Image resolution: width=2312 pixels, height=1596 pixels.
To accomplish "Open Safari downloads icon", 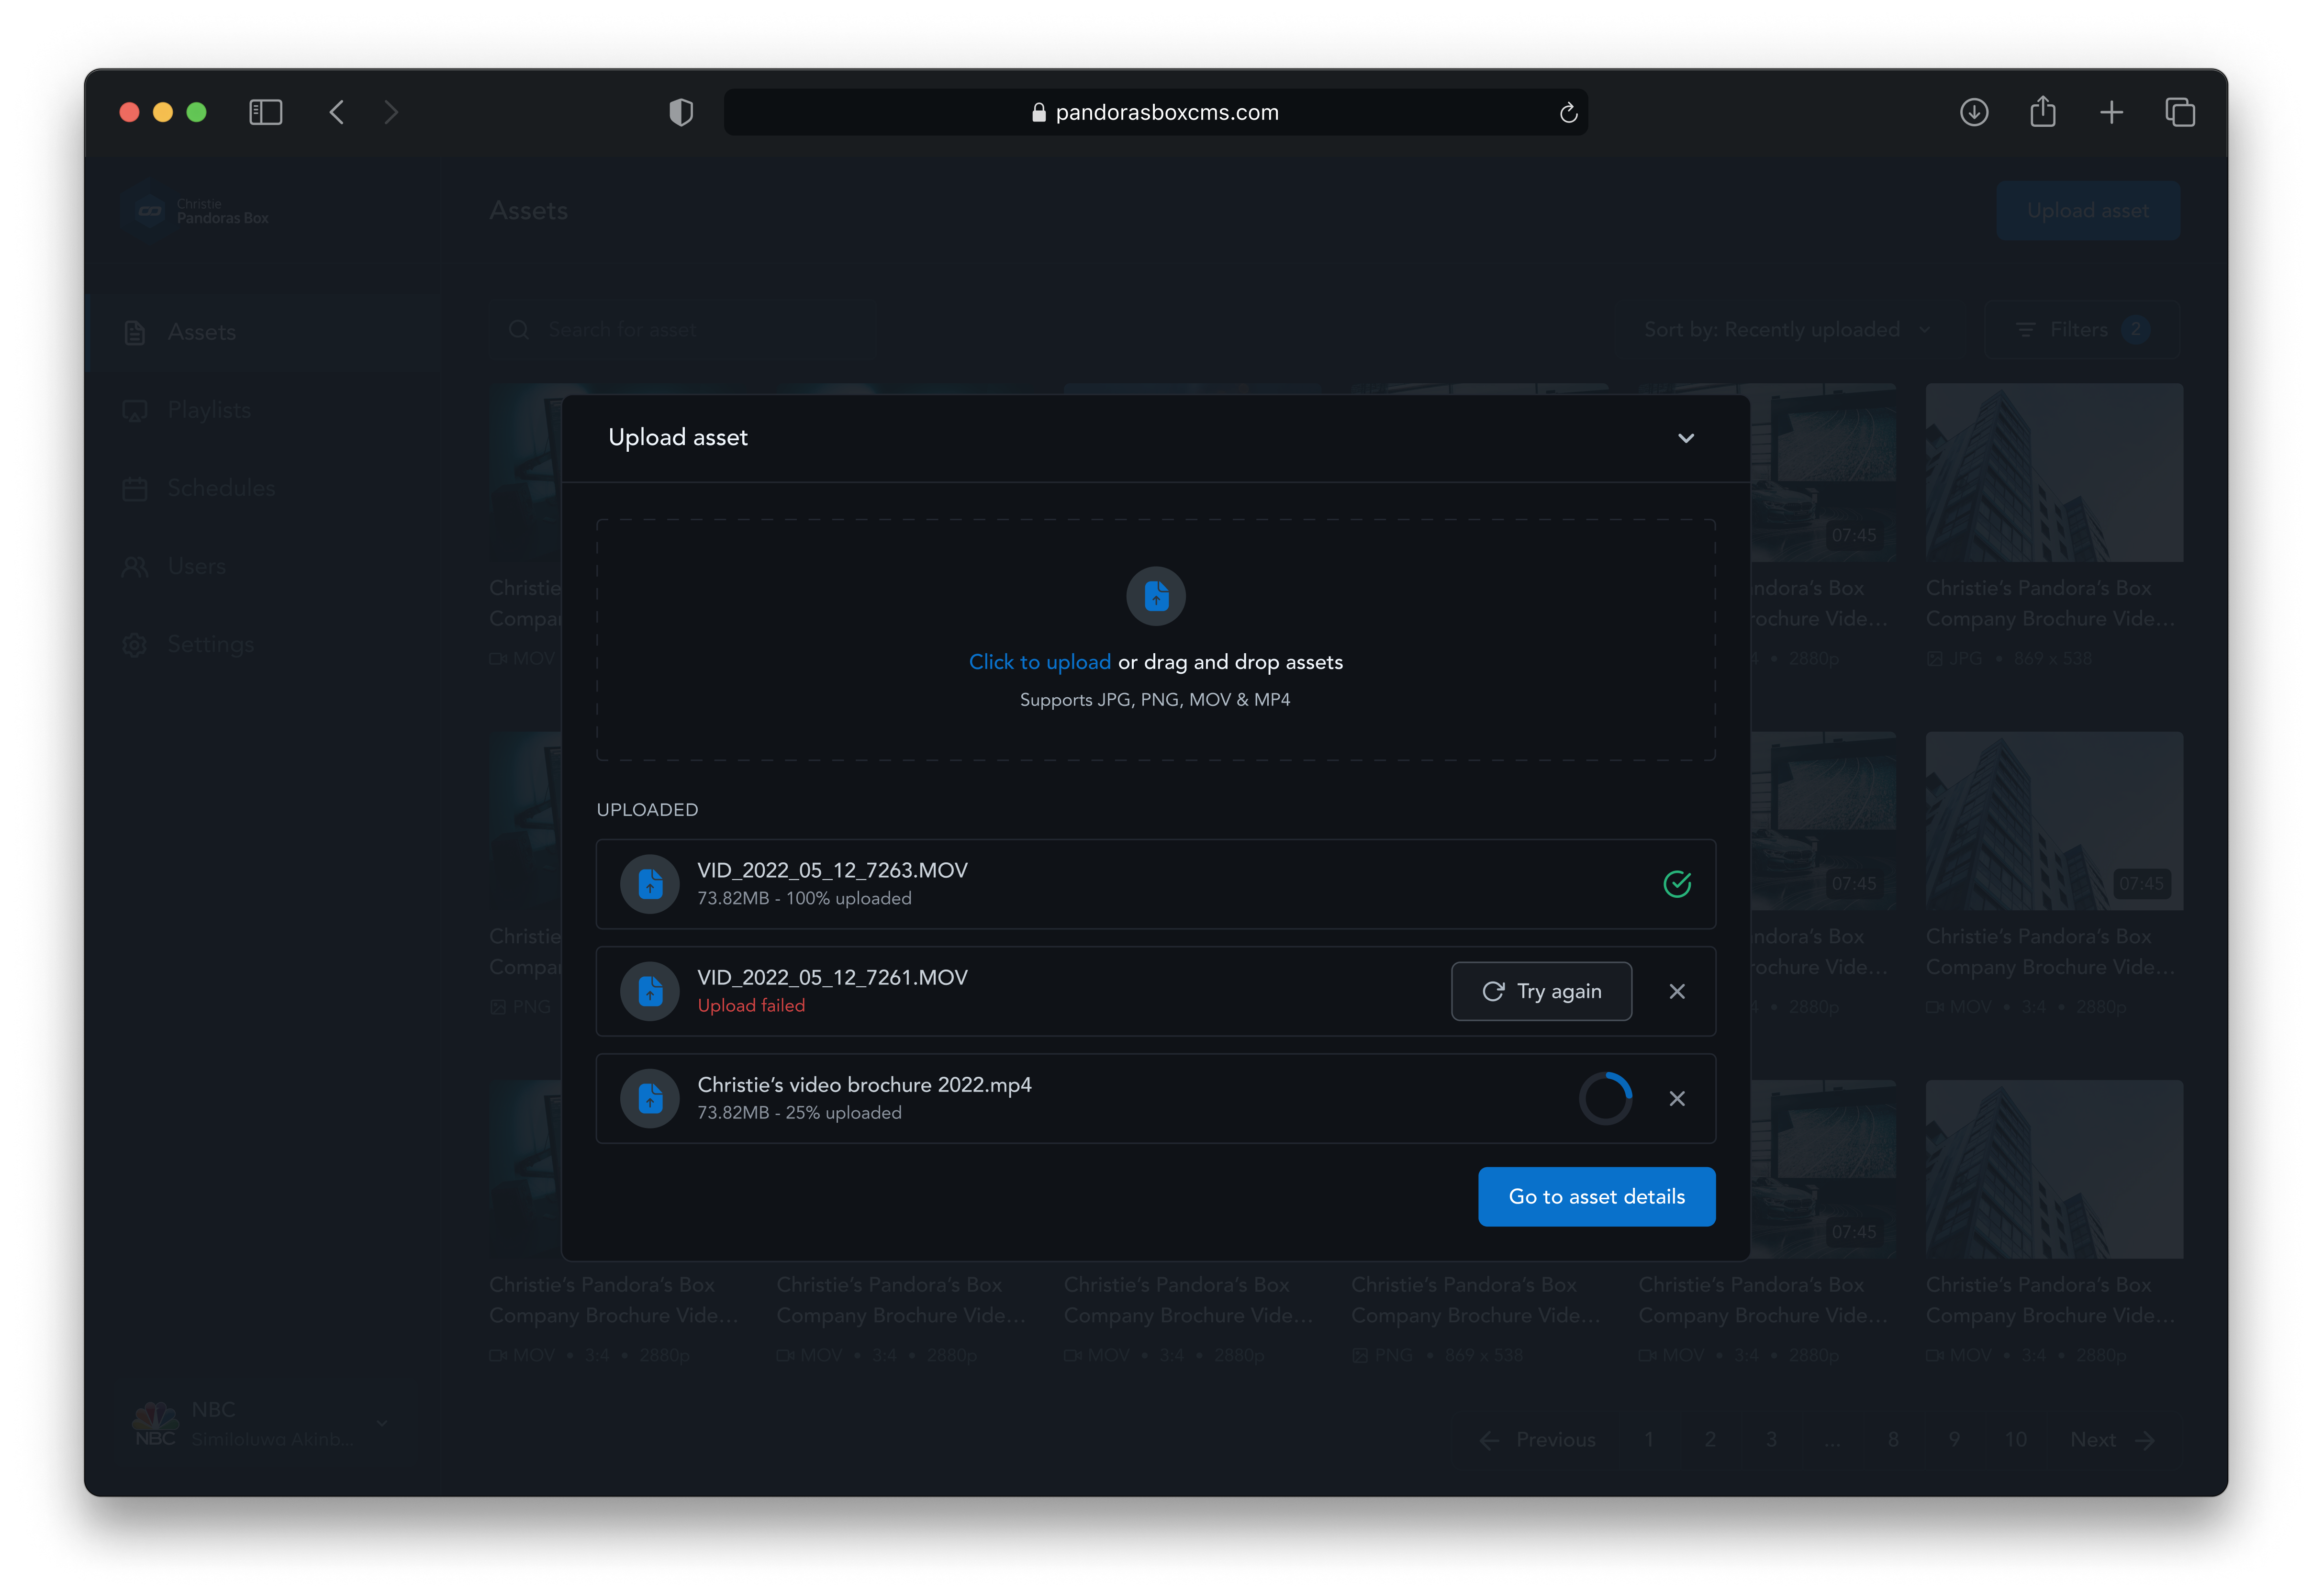I will pyautogui.click(x=1973, y=112).
